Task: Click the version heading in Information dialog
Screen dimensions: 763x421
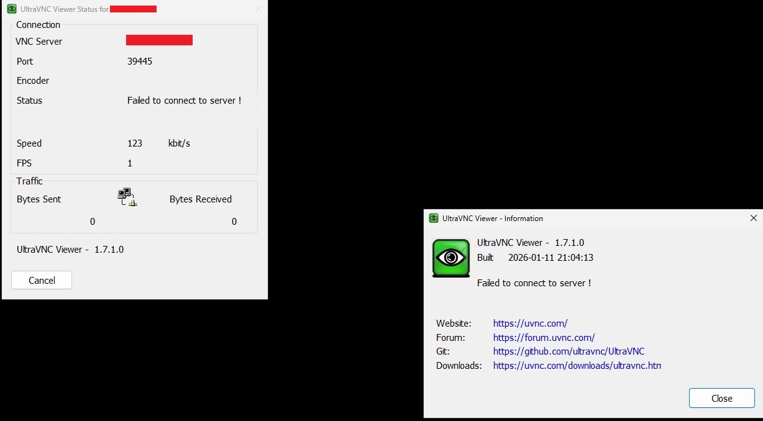Action: click(x=531, y=243)
